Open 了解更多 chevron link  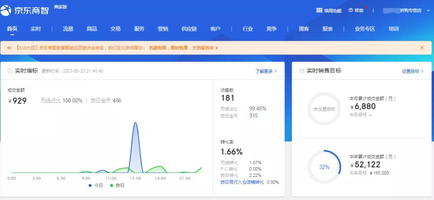tap(266, 71)
